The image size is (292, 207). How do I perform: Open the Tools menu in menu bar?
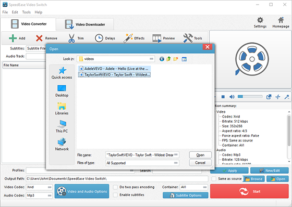26,12
